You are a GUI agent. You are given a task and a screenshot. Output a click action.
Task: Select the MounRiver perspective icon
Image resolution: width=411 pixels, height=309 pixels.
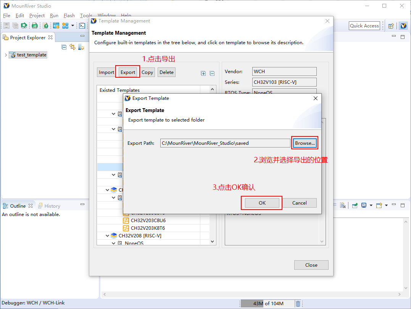(403, 26)
